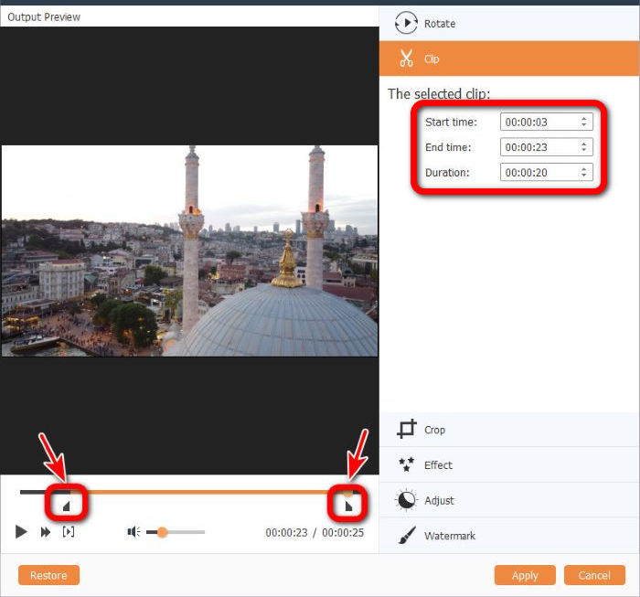Click the total time 00:00:25 readout
The width and height of the screenshot is (640, 597).
point(343,532)
